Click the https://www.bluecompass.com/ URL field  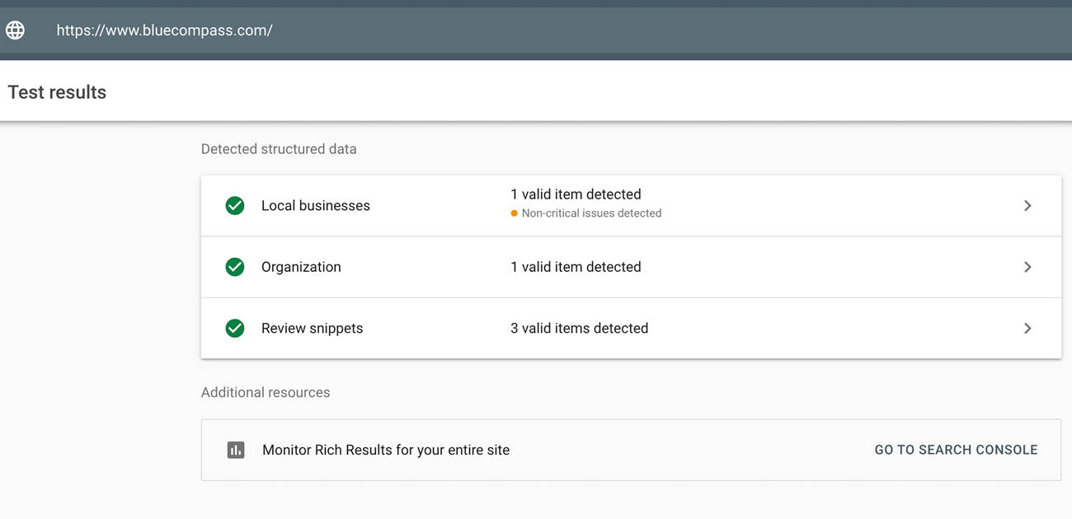pyautogui.click(x=164, y=30)
